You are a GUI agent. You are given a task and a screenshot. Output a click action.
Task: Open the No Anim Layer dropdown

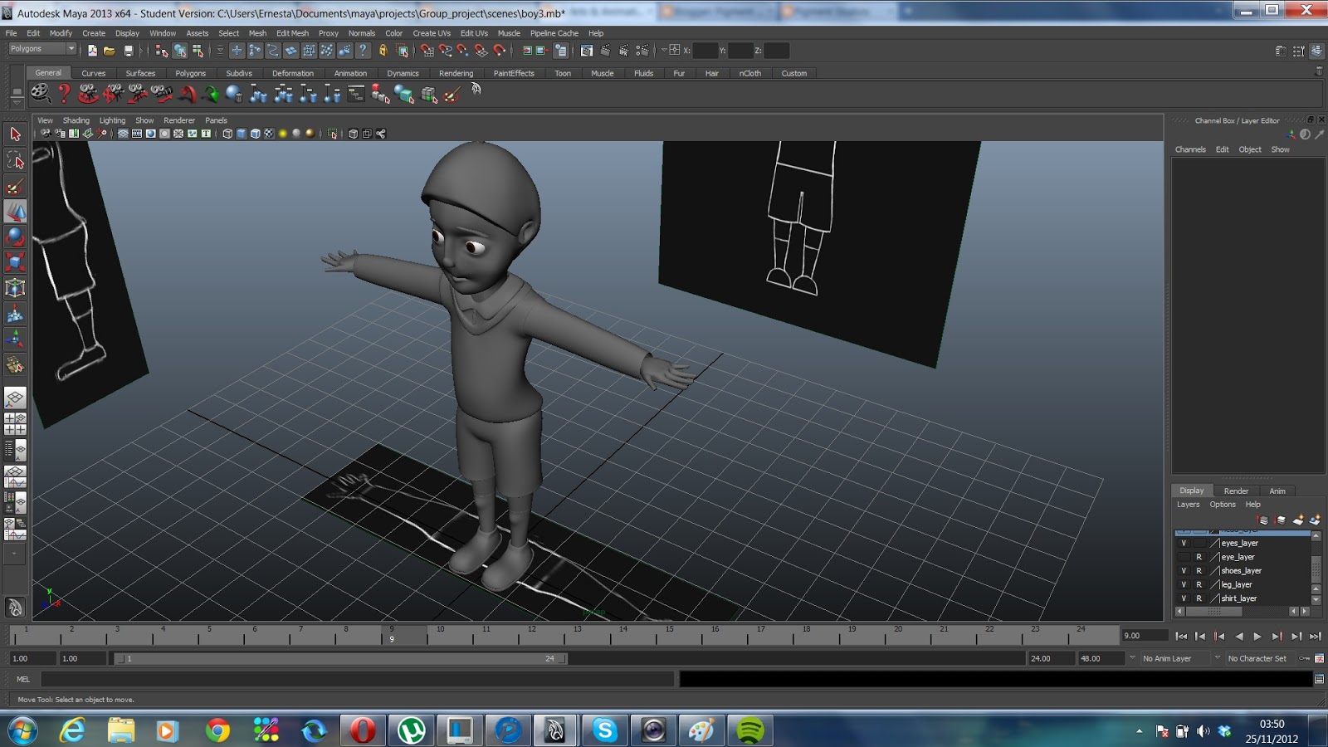pos(1166,657)
